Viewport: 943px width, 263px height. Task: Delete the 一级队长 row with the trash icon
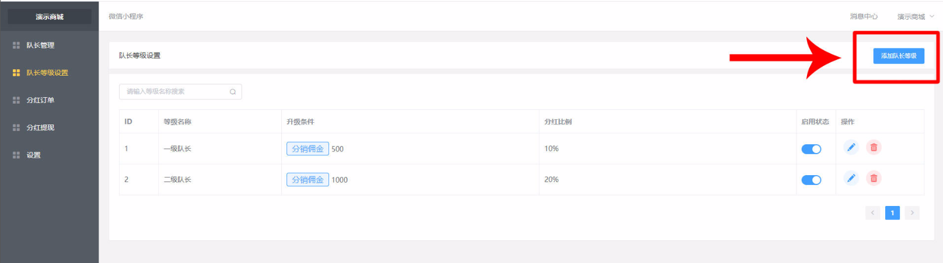coord(874,147)
